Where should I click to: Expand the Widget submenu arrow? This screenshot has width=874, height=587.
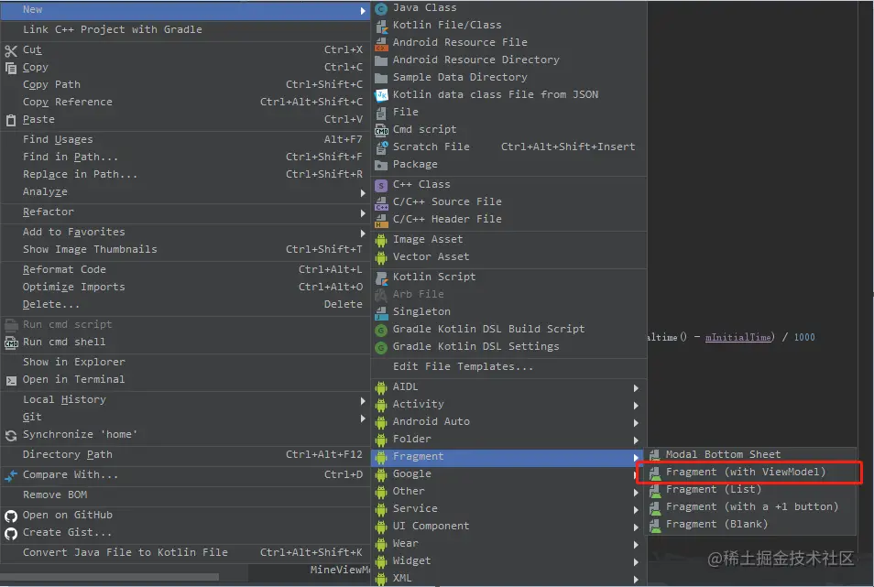click(636, 562)
